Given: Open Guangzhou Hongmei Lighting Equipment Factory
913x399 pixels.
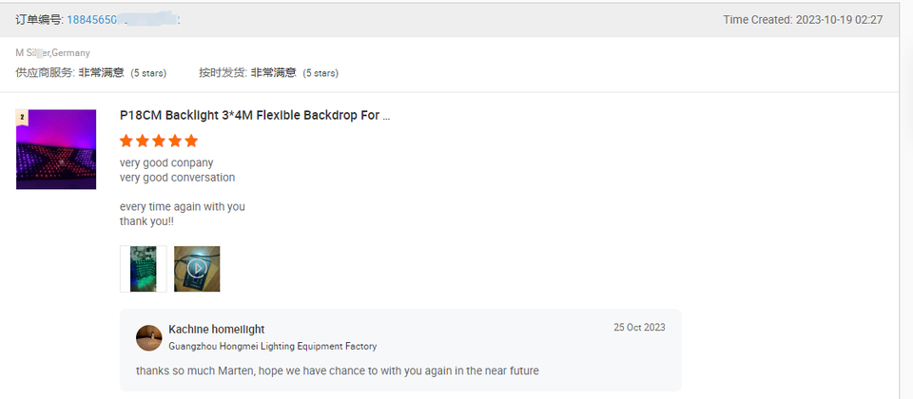Looking at the screenshot, I should [273, 346].
